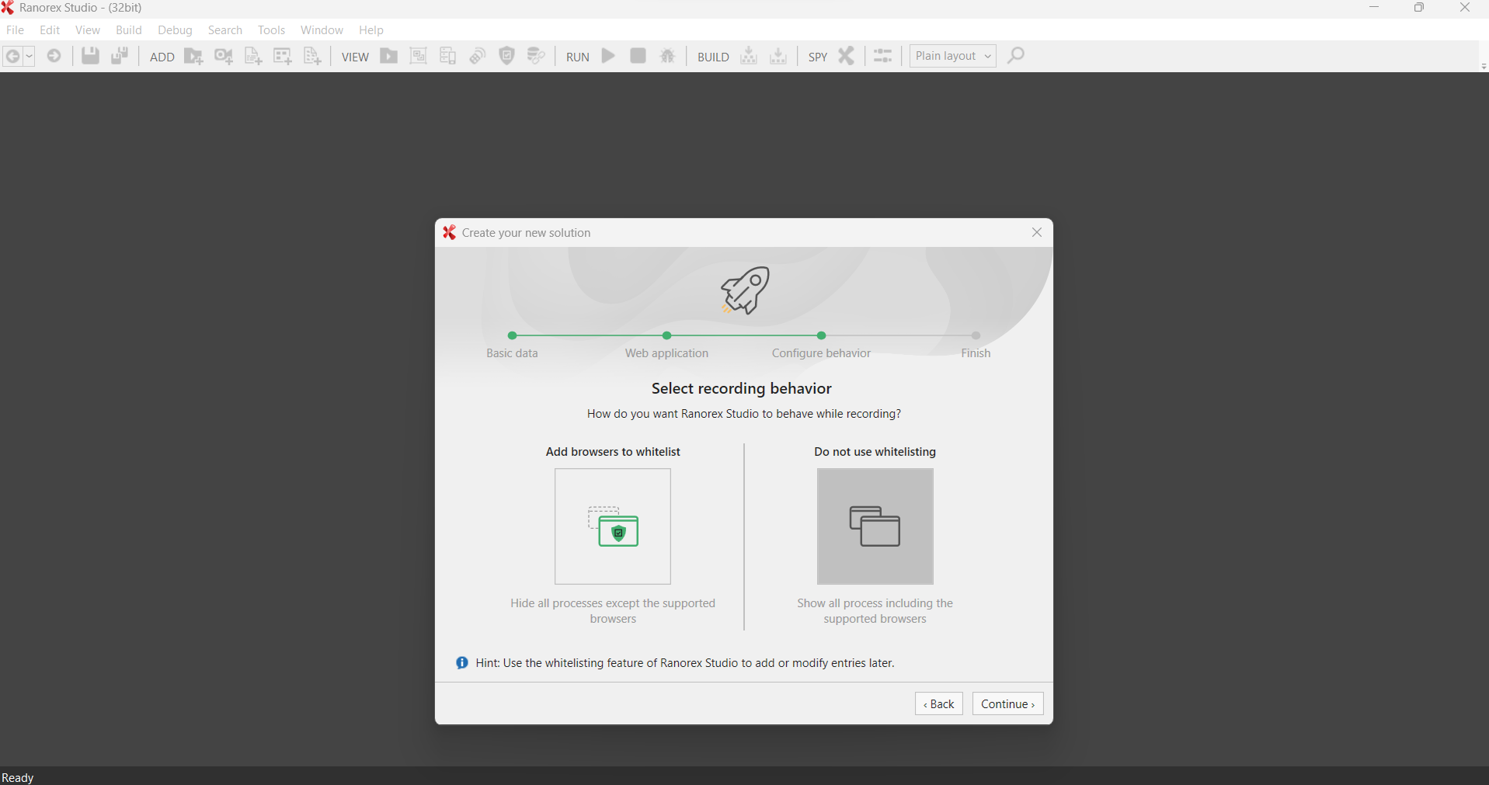
Task: Click the magnifying glass search icon
Action: click(1016, 56)
